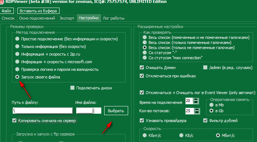Click the Имя файла input field
The image size is (257, 142).
89,110
